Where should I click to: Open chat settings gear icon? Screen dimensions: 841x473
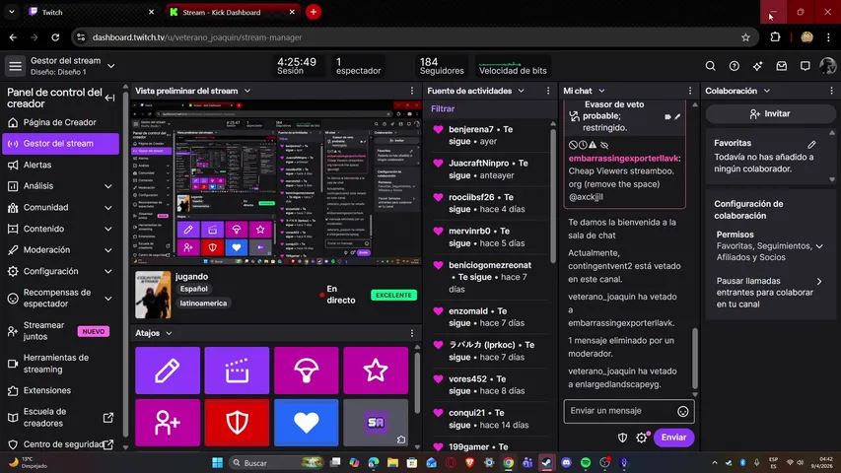pyautogui.click(x=642, y=438)
